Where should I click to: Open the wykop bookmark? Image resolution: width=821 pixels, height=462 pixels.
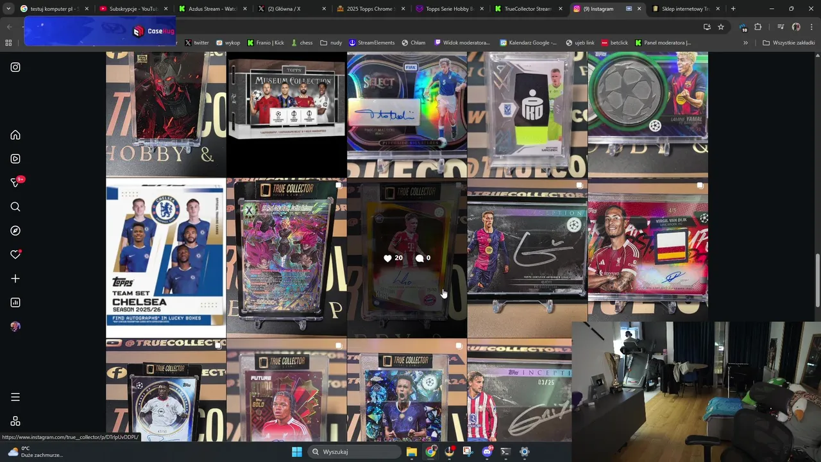tap(228, 43)
